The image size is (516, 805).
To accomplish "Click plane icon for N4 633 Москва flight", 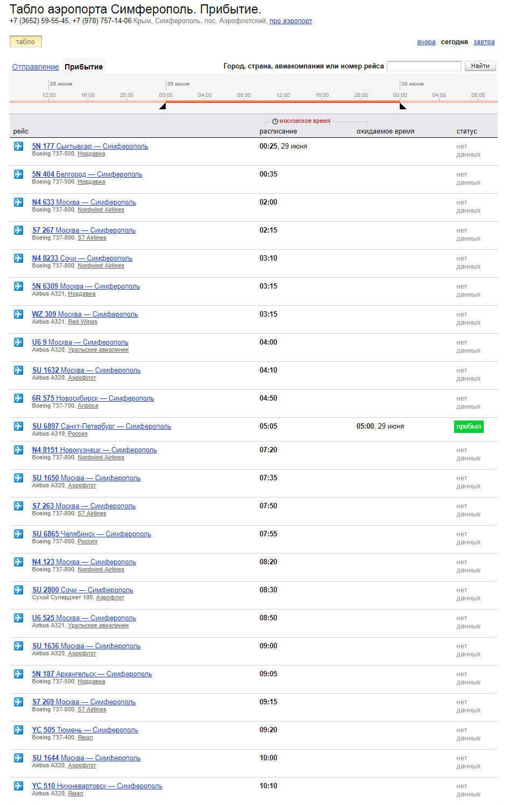I will click(19, 202).
